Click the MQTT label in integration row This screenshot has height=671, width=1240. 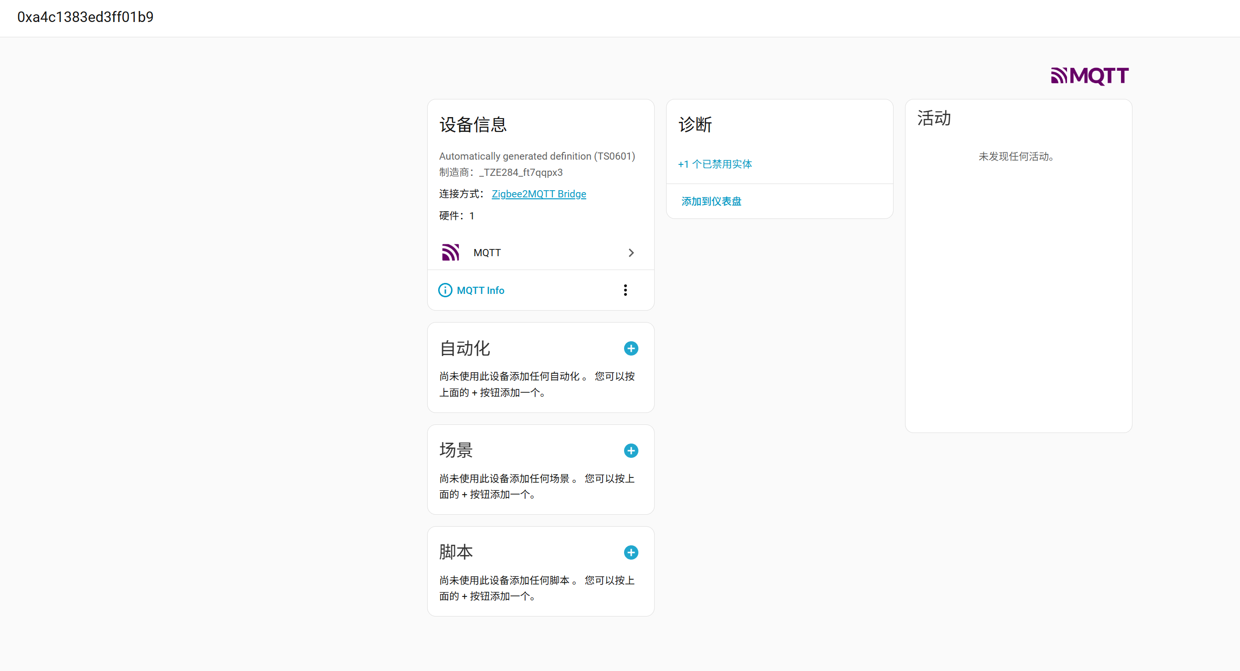coord(487,253)
